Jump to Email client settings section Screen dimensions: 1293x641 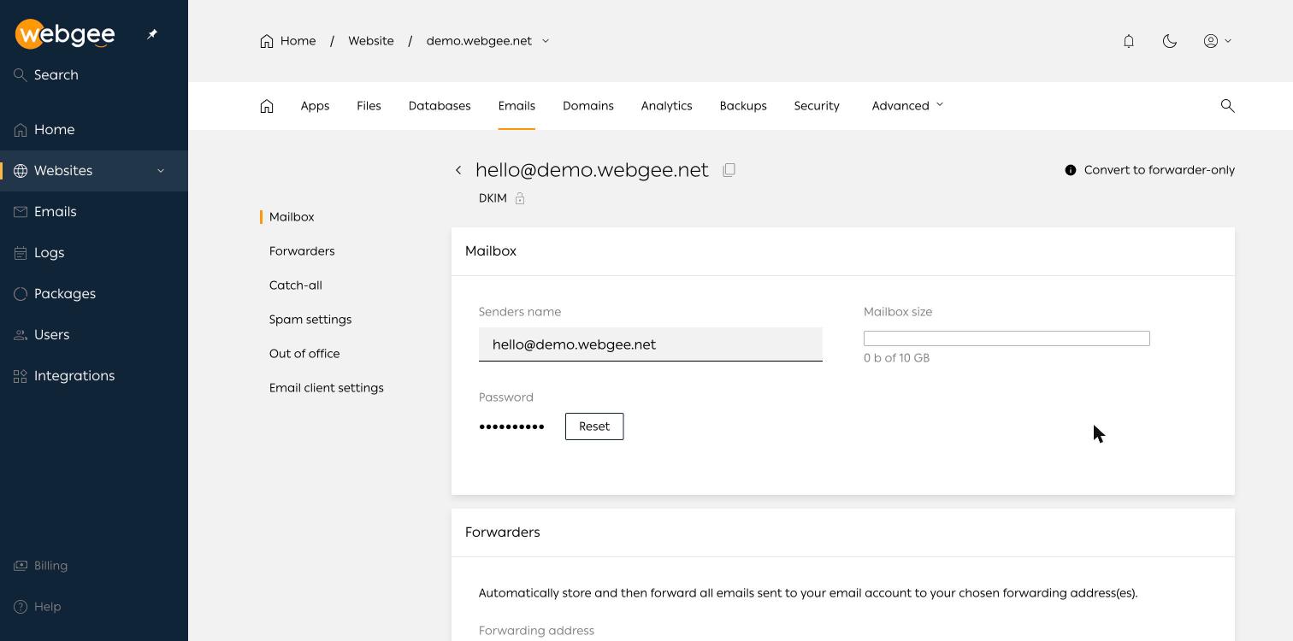(327, 388)
